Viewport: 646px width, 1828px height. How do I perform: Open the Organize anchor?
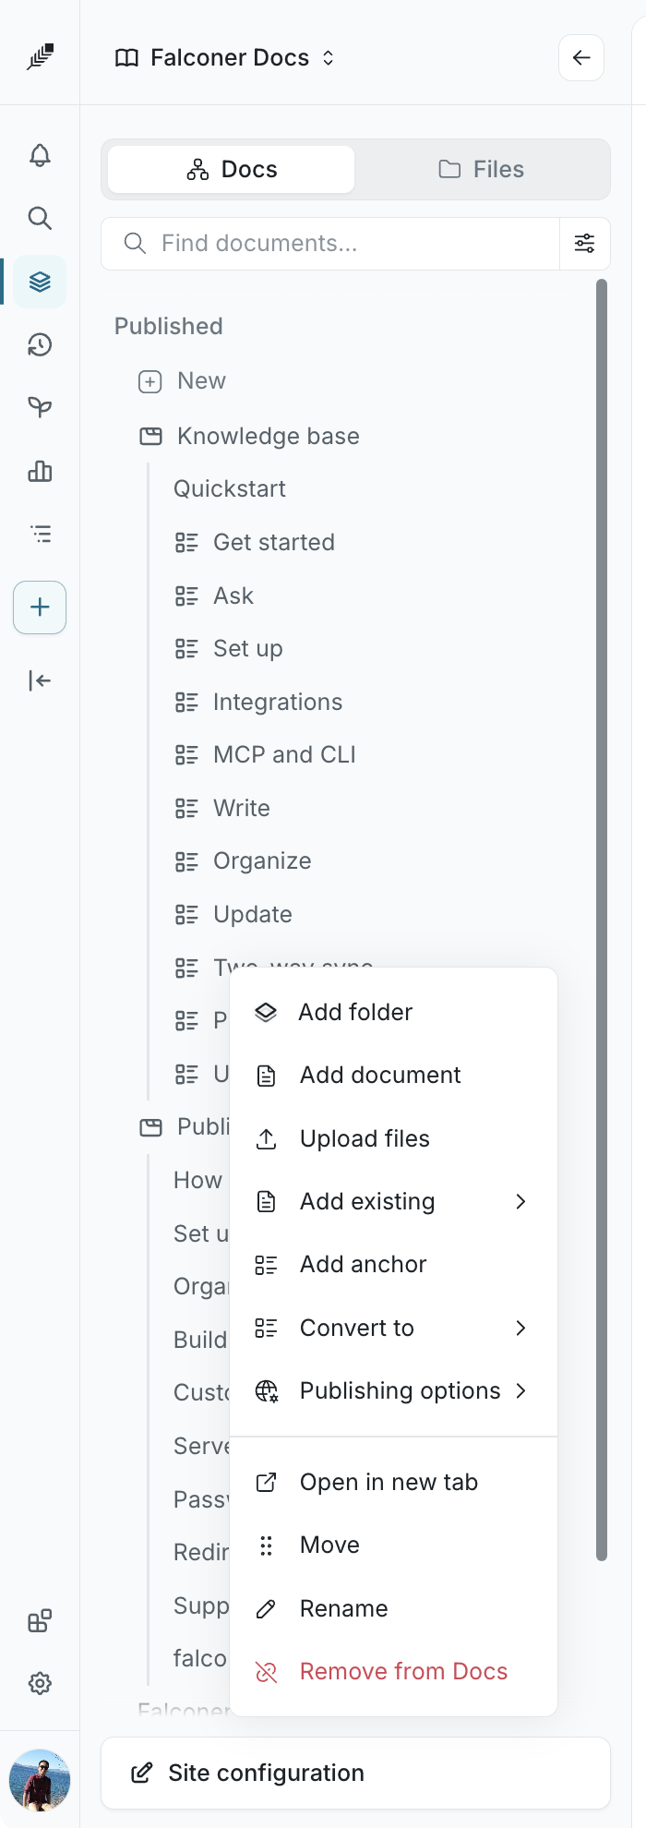click(x=262, y=860)
